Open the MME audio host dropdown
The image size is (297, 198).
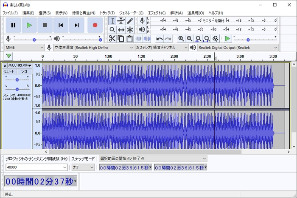tap(24, 48)
